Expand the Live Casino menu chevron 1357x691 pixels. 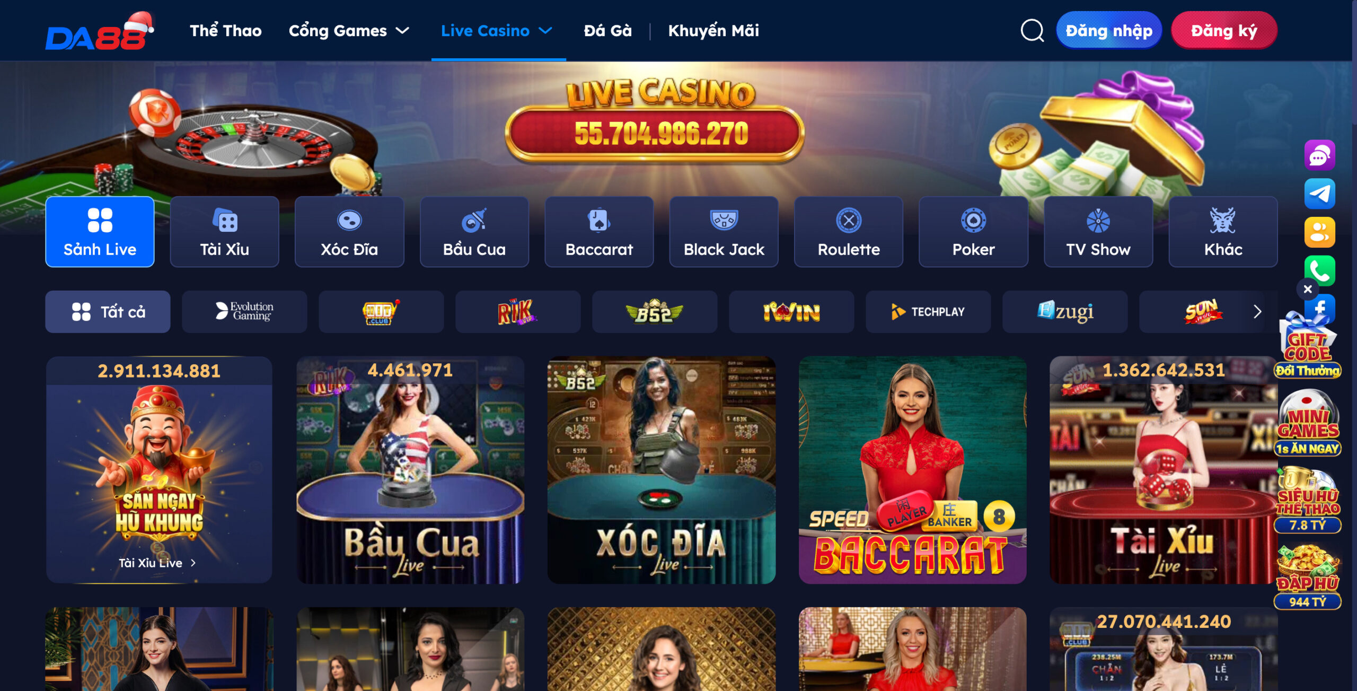tap(546, 31)
